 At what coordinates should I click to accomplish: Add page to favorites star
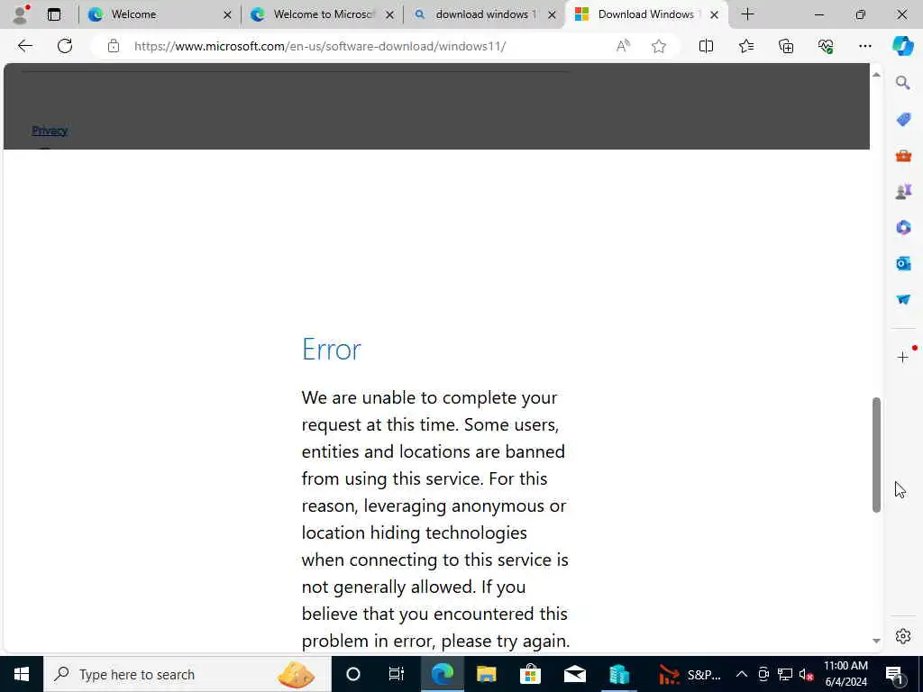pos(659,46)
